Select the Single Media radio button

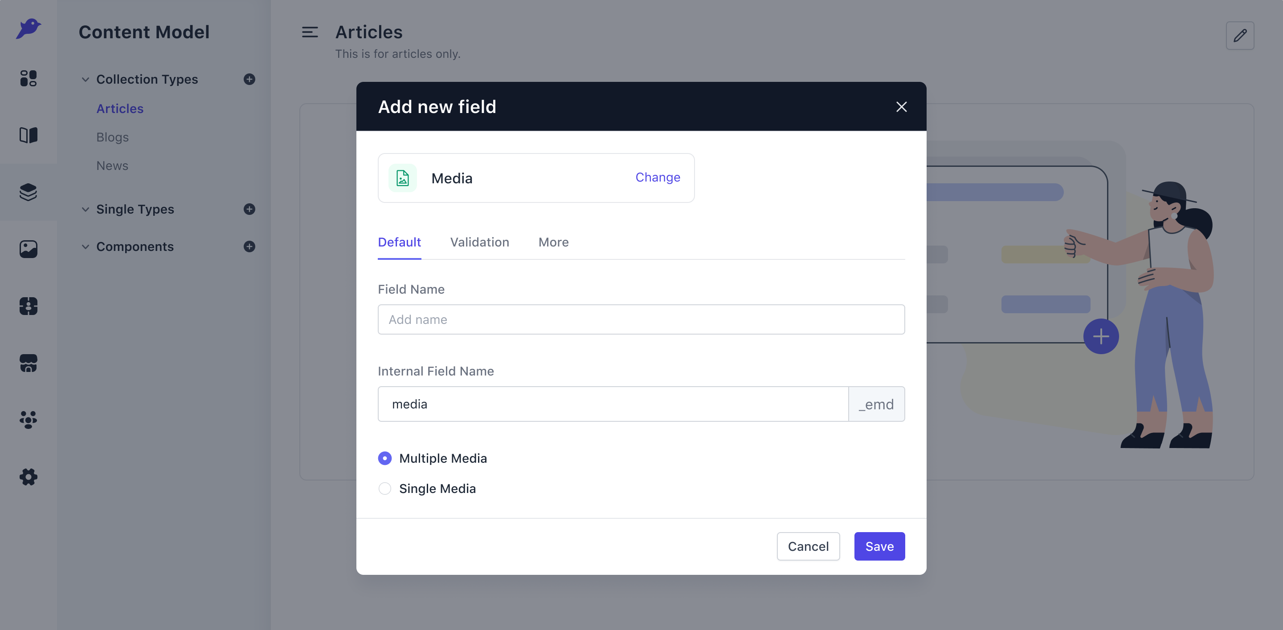(x=384, y=488)
